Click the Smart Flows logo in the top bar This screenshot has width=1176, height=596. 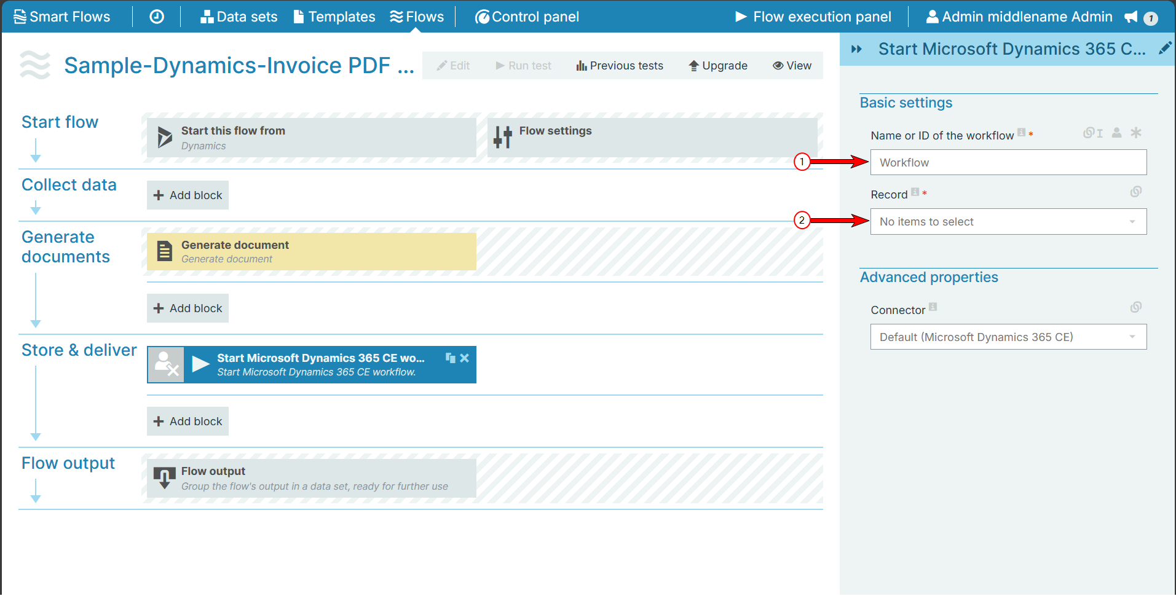(x=61, y=17)
